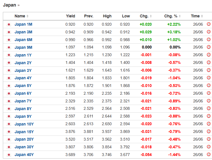Screen dimensions: 212x160
Task: Open the Japan 5Y bond link
Action: (x=23, y=86)
